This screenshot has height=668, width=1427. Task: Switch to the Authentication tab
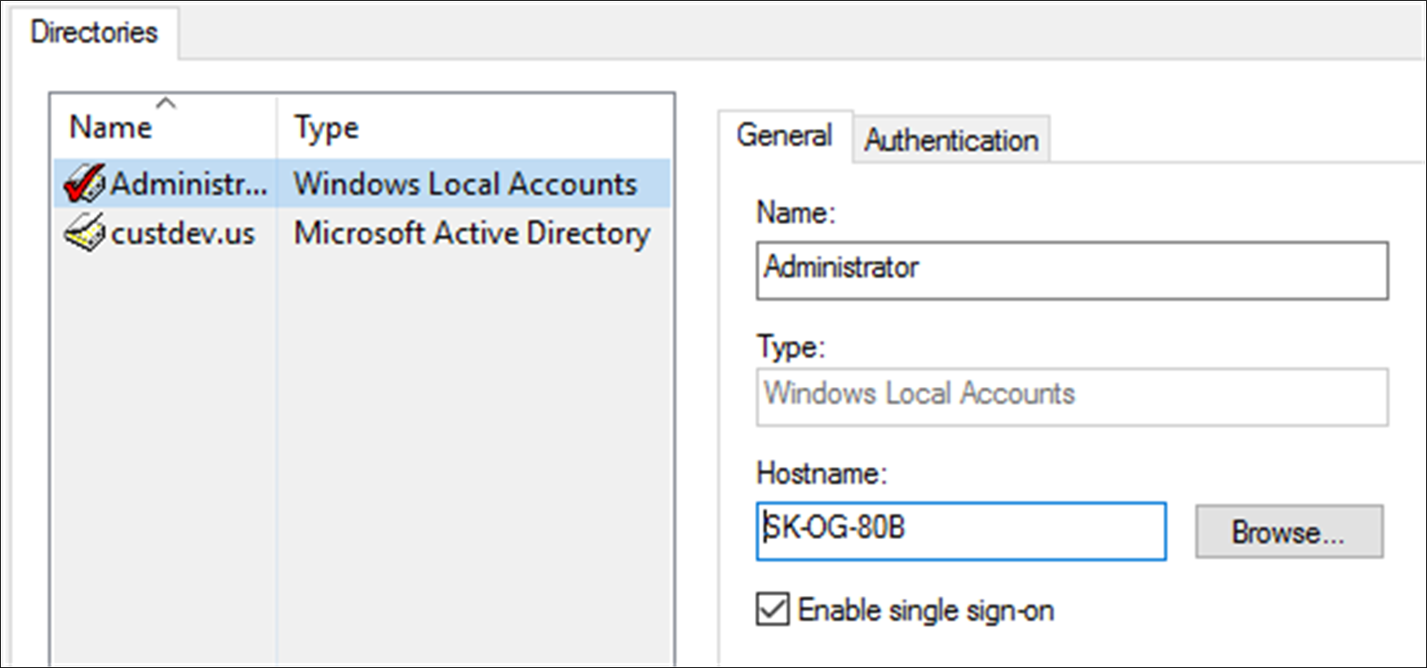(x=951, y=140)
